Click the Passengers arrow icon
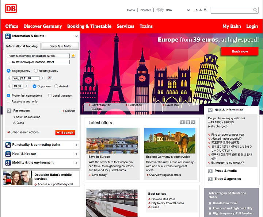263x217 pixels. pyautogui.click(x=9, y=111)
